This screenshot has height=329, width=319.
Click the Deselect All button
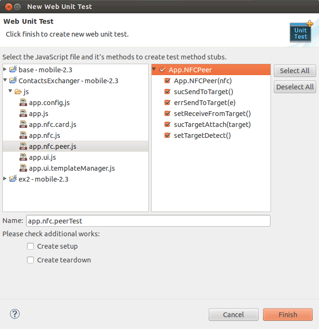295,87
